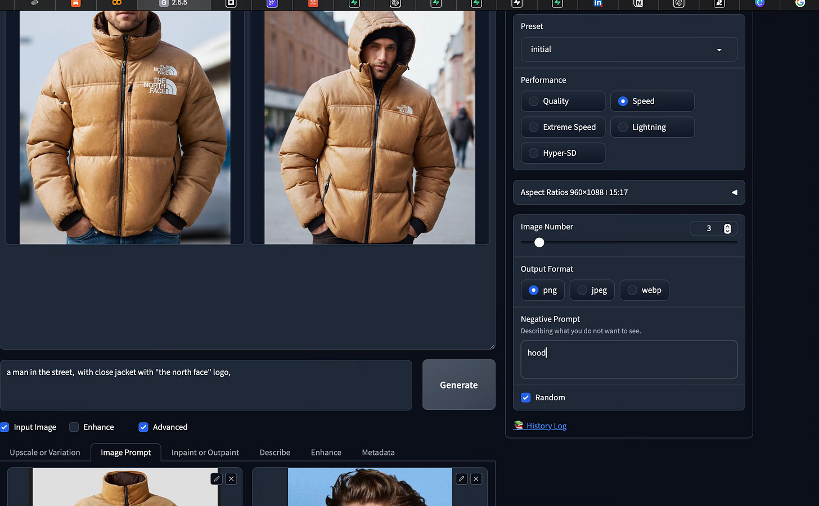This screenshot has height=506, width=819.
Task: Click the 'Describing what you do not want to see.' text
Action: [x=580, y=331]
